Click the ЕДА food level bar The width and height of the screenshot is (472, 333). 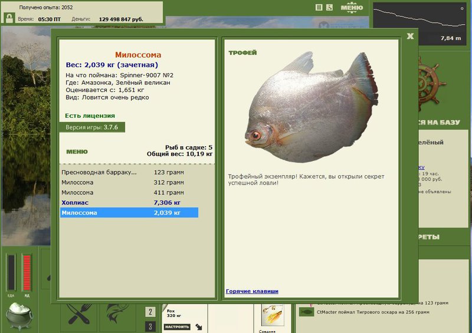tap(11, 272)
